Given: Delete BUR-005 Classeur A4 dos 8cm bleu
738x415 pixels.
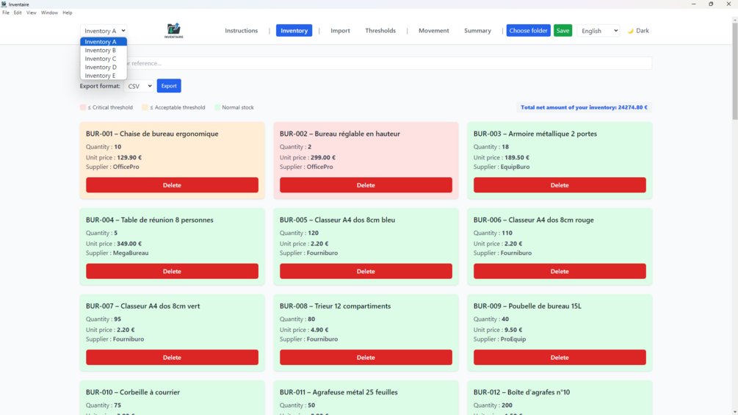Looking at the screenshot, I should [x=366, y=271].
